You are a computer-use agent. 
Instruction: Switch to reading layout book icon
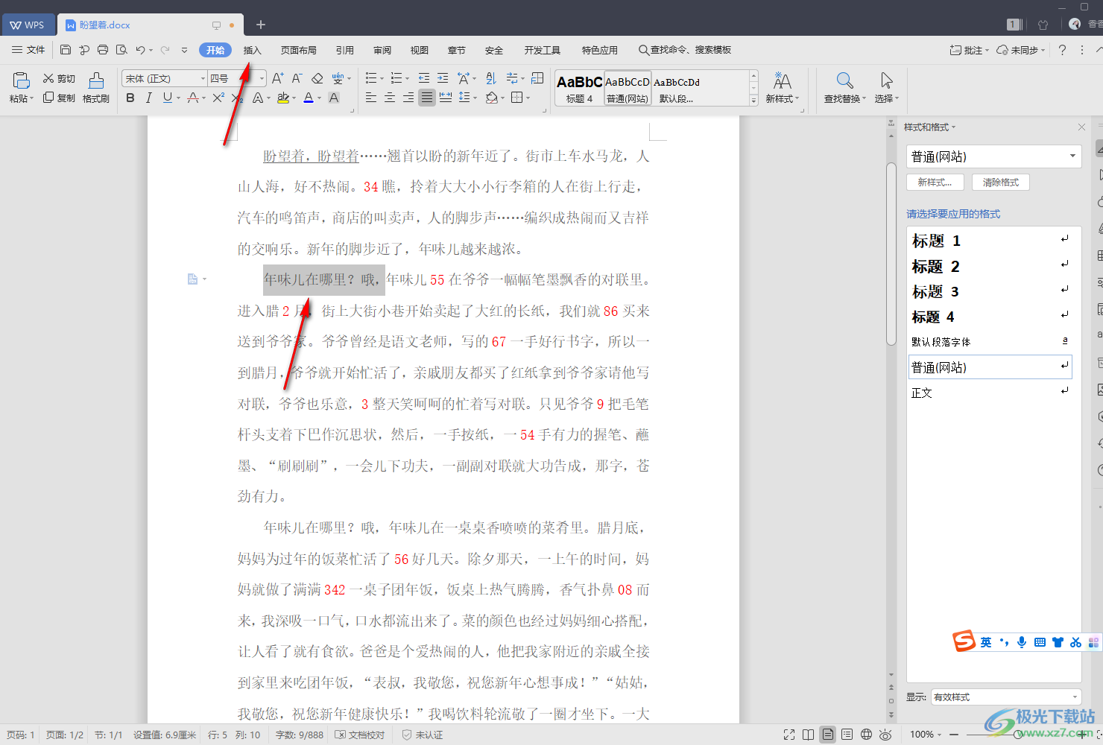(809, 735)
